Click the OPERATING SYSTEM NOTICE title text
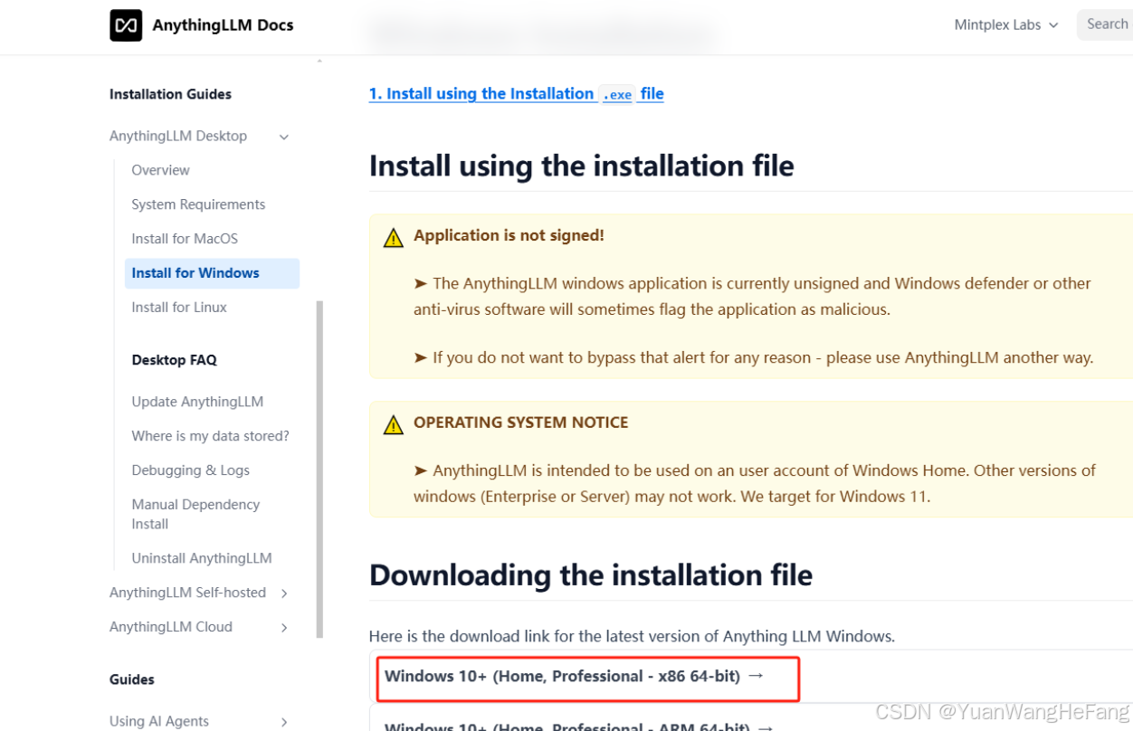Viewport: 1133px width, 731px height. click(521, 422)
